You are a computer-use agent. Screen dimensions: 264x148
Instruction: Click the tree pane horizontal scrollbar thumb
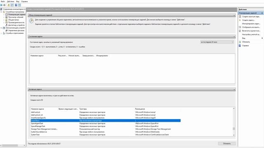coord(10,146)
